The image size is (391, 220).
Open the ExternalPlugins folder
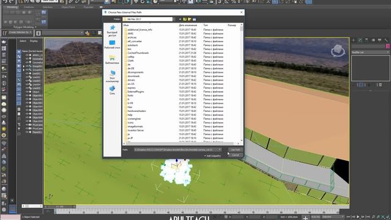coord(136,92)
